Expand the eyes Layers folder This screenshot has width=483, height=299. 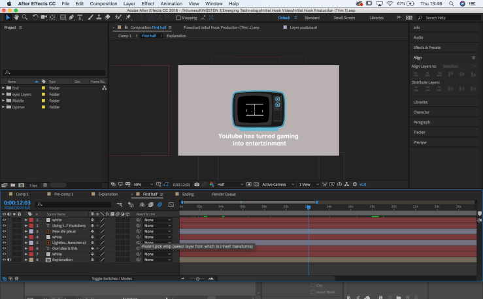click(3, 95)
